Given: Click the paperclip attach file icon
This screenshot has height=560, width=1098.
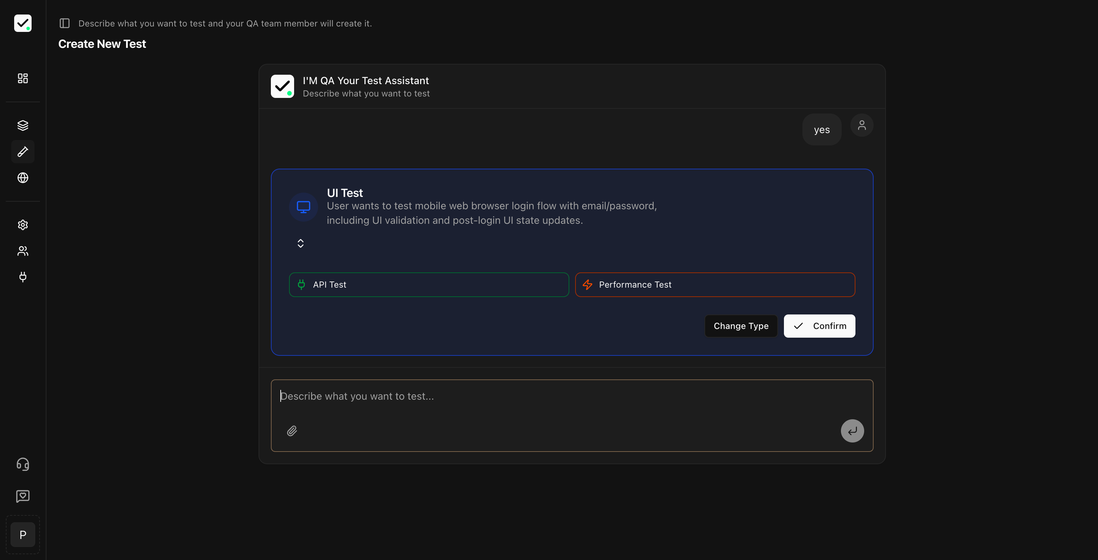Looking at the screenshot, I should tap(292, 431).
